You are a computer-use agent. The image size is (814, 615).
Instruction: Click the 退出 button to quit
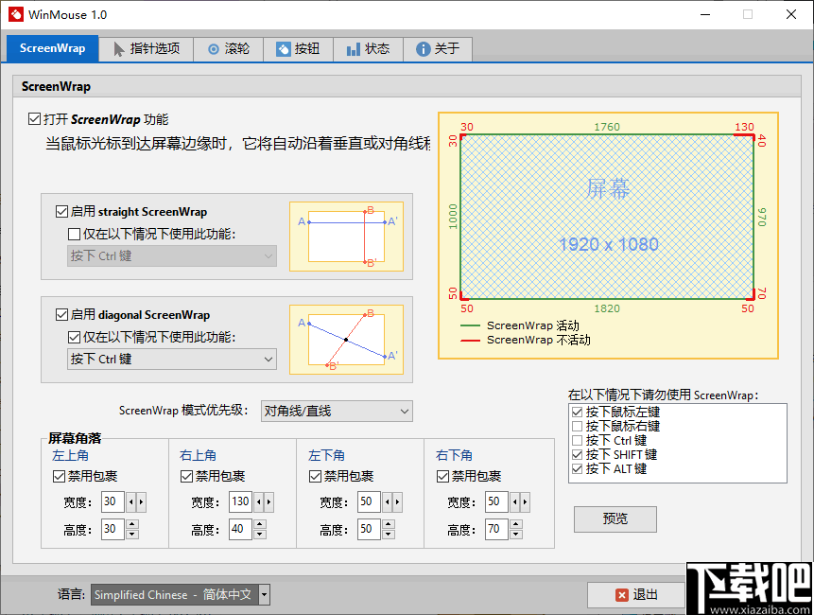click(x=636, y=594)
